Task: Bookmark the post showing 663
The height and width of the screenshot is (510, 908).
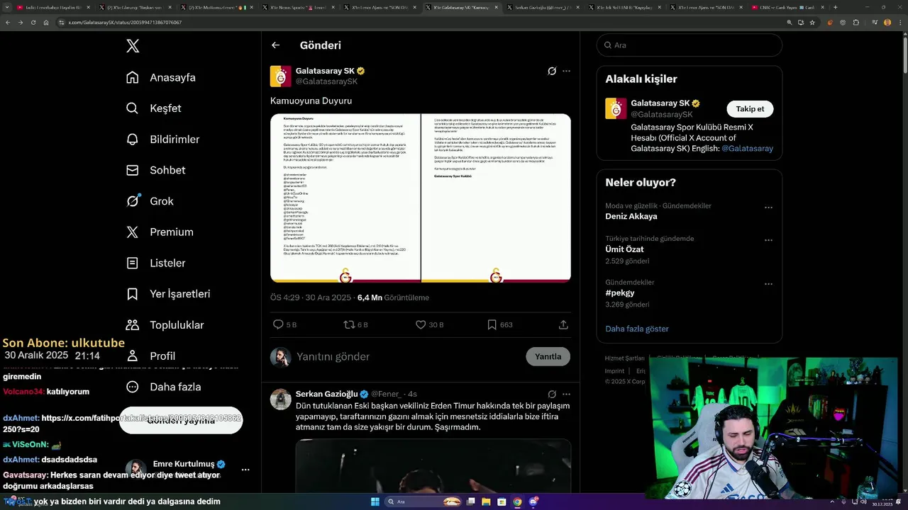Action: (x=499, y=324)
